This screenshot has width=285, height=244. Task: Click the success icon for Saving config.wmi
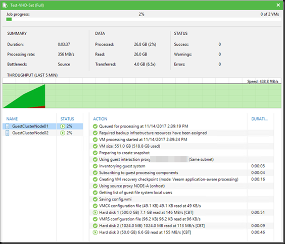tap(95, 199)
